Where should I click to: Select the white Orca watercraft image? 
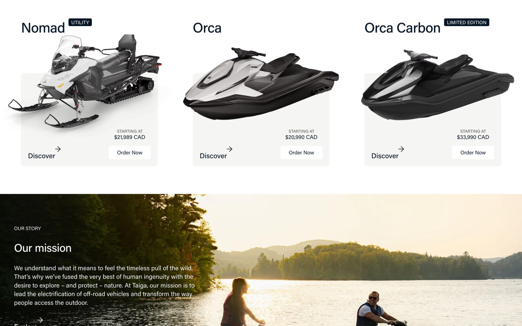(261, 84)
